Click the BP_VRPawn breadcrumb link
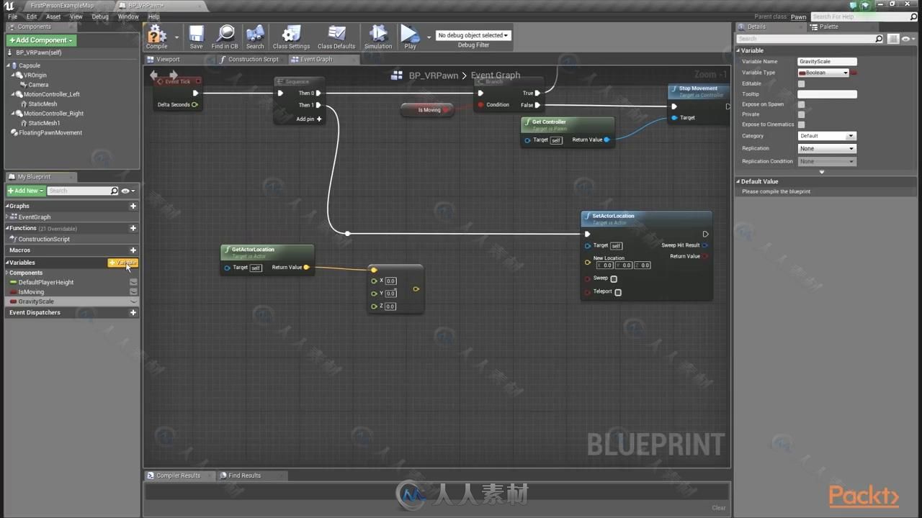 point(434,76)
